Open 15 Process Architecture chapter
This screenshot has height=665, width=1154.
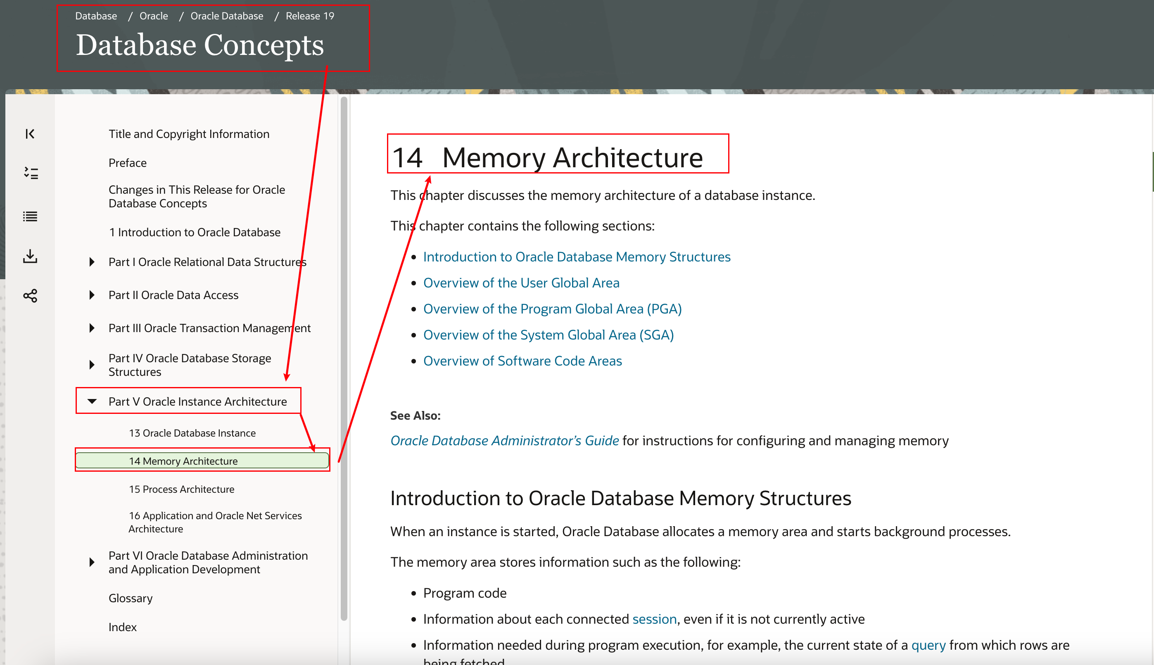(x=181, y=489)
